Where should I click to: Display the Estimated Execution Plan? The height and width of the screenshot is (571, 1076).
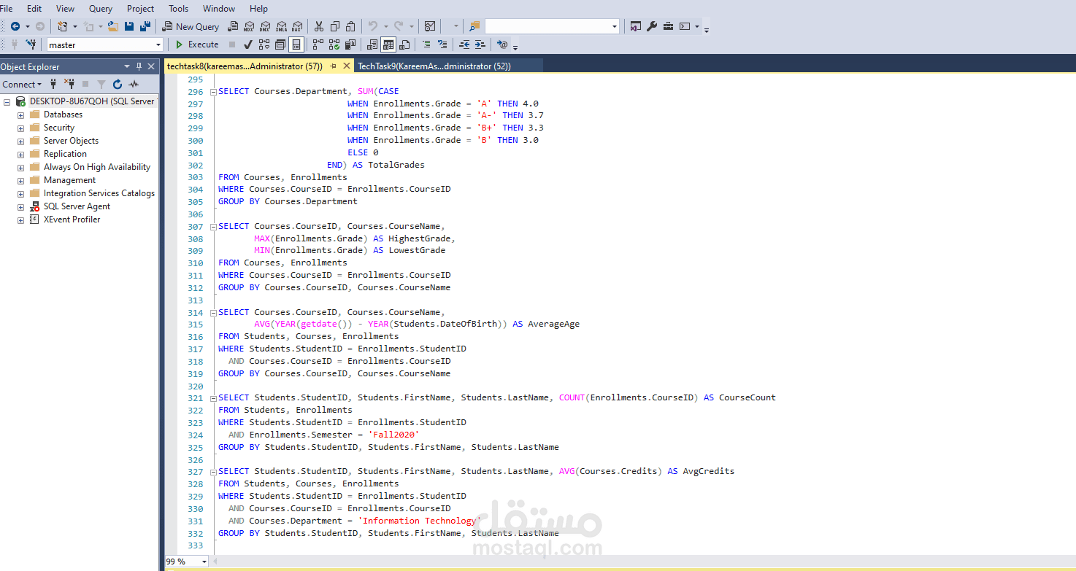pyautogui.click(x=264, y=44)
